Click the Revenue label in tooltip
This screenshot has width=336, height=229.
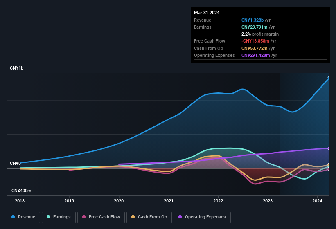pos(203,20)
